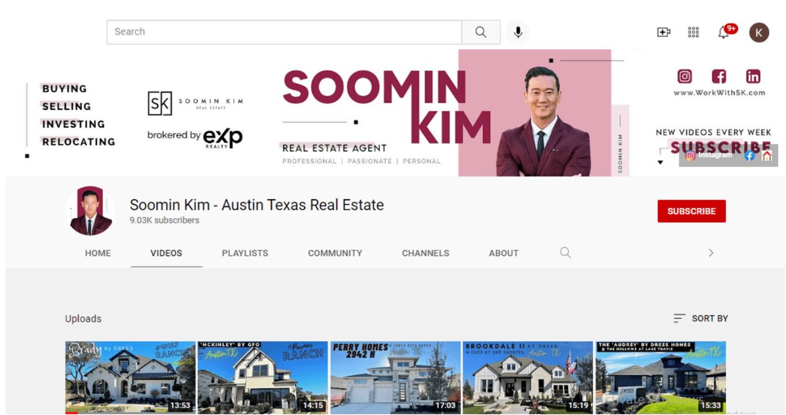
Task: Subscribe with the red Subscribe button
Action: (692, 211)
